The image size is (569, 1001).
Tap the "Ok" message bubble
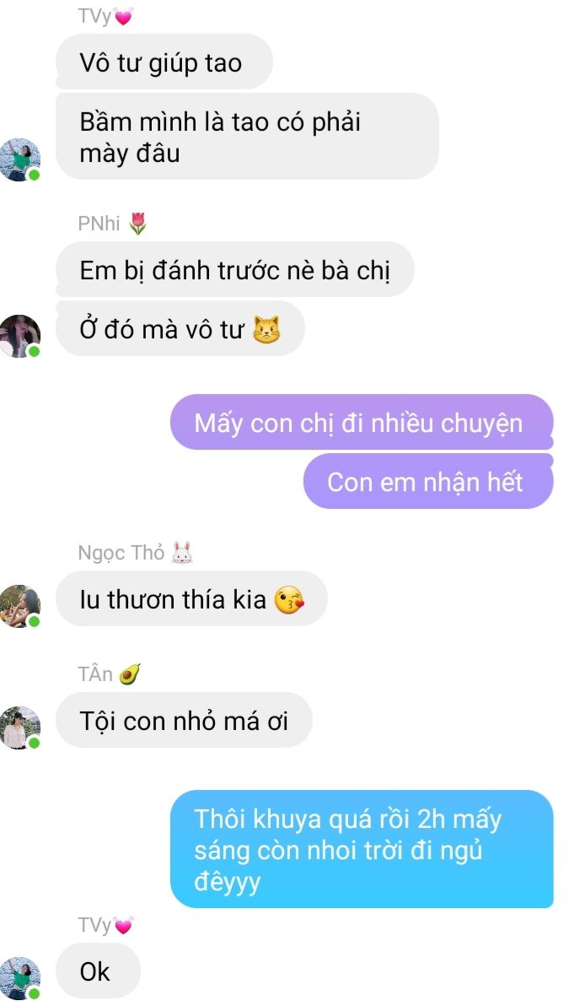(99, 971)
